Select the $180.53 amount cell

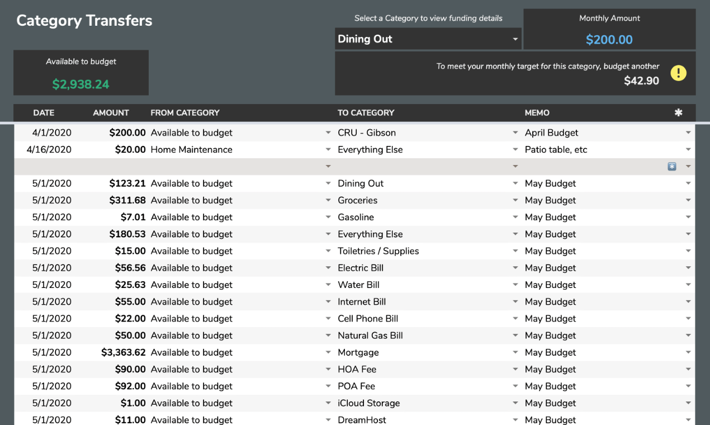[127, 234]
